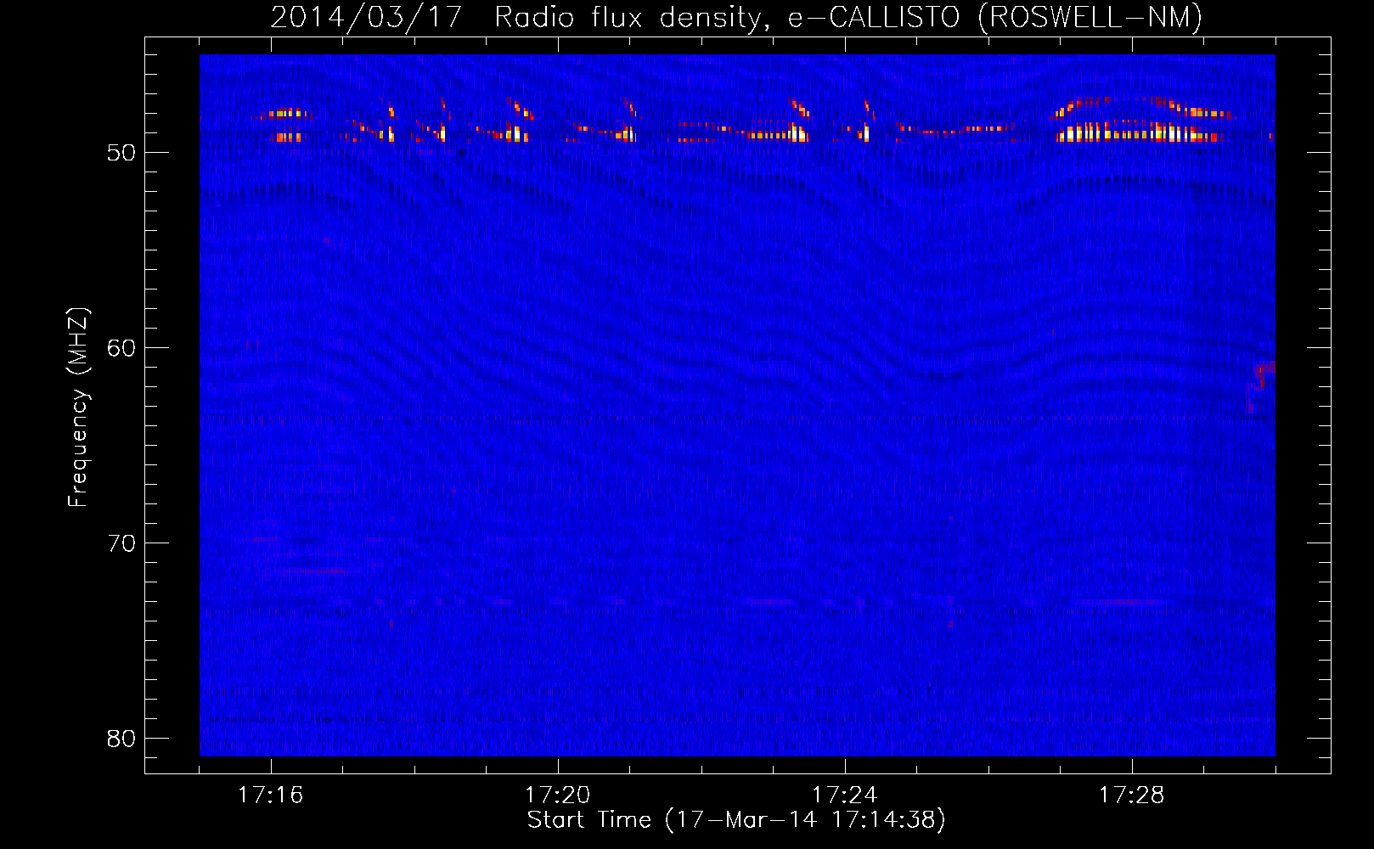
Task: Click the 17:16 time axis label
Action: (x=270, y=796)
